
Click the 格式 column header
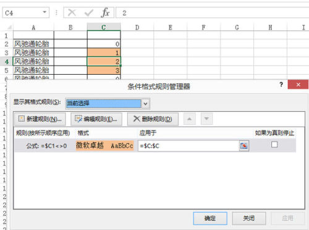(x=83, y=133)
